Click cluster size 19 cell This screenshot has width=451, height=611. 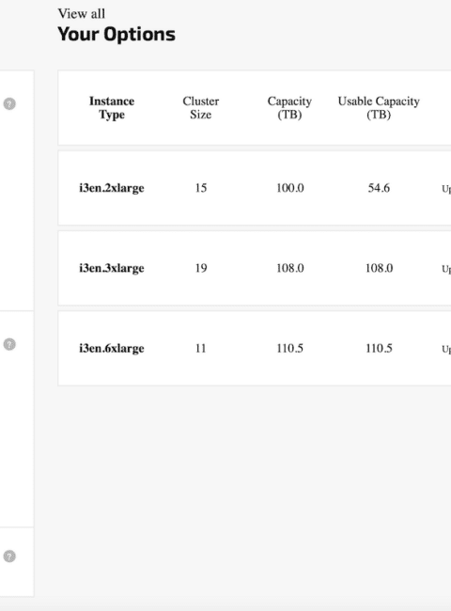point(201,269)
